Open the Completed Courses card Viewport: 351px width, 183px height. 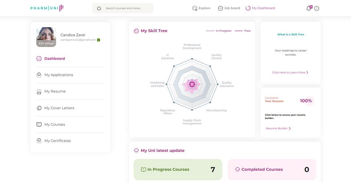272,169
